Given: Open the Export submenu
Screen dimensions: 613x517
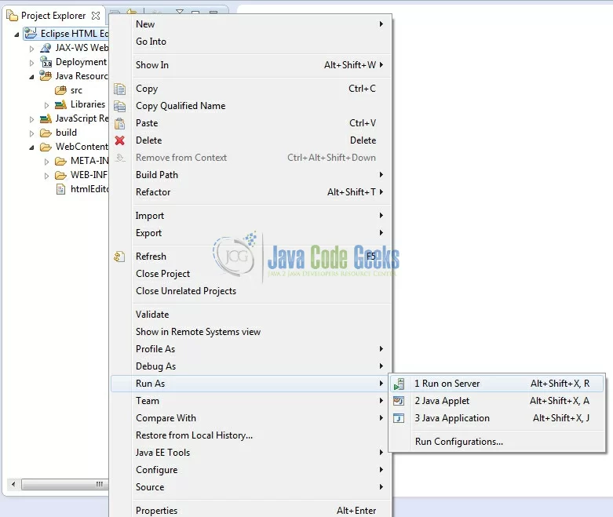Looking at the screenshot, I should [x=251, y=233].
